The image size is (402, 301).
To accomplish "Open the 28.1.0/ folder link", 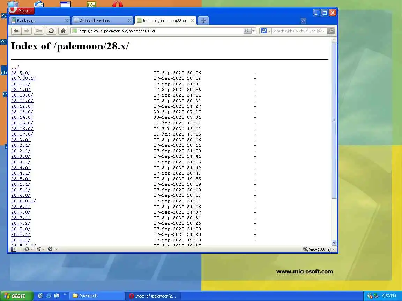I will tap(21, 90).
